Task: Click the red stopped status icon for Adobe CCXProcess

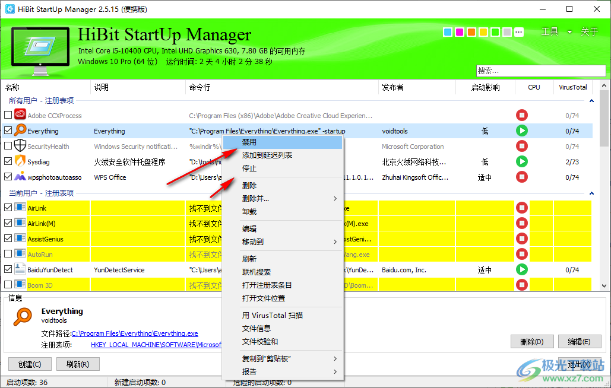Action: (522, 115)
